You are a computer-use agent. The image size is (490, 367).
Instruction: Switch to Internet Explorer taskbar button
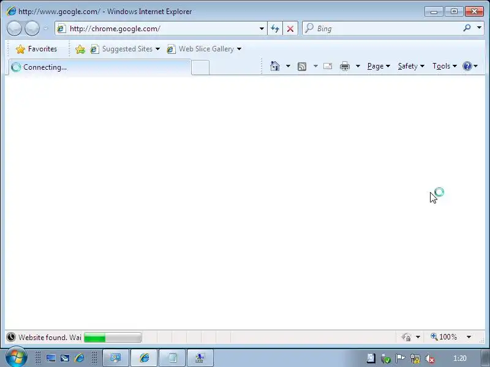click(144, 358)
